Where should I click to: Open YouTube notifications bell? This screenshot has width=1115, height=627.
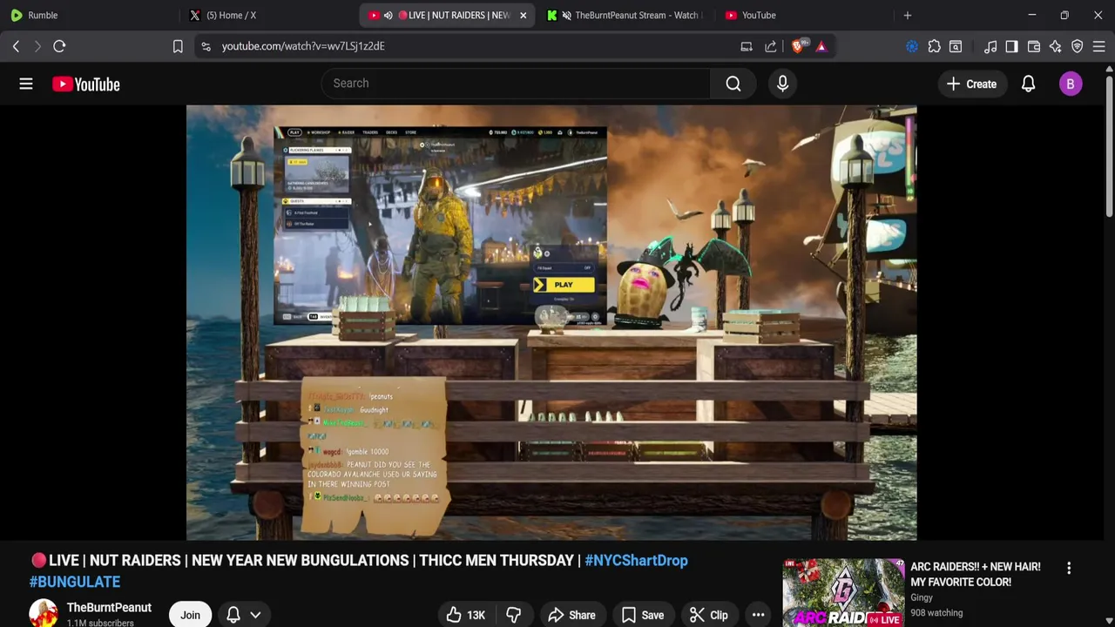coord(1028,84)
